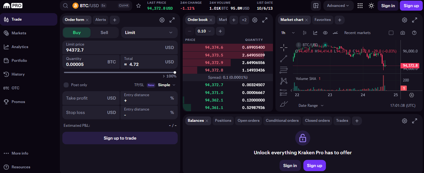The width and height of the screenshot is (424, 173).
Task: Expand the Order book panel to fullscreen
Action: click(265, 20)
